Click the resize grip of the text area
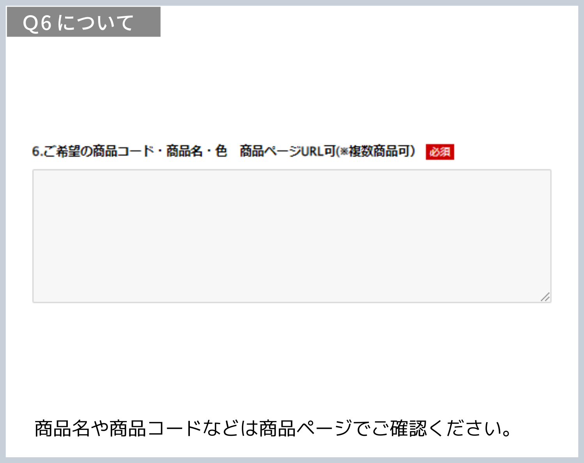Viewport: 584px width, 463px height. (545, 296)
